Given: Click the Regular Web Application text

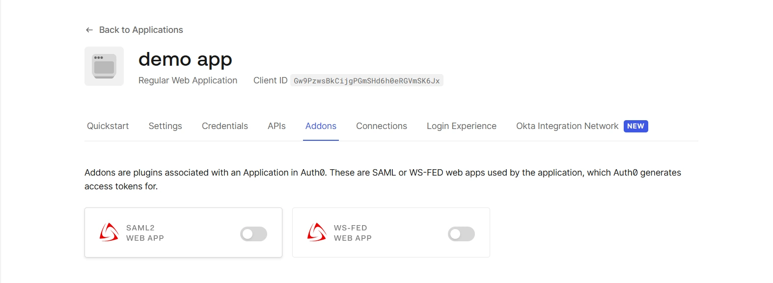Looking at the screenshot, I should point(188,80).
